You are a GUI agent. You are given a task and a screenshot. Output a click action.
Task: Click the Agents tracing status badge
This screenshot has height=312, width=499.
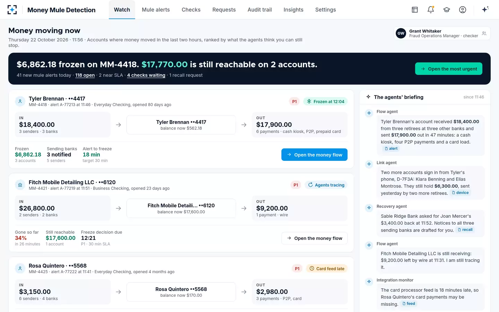(326, 185)
